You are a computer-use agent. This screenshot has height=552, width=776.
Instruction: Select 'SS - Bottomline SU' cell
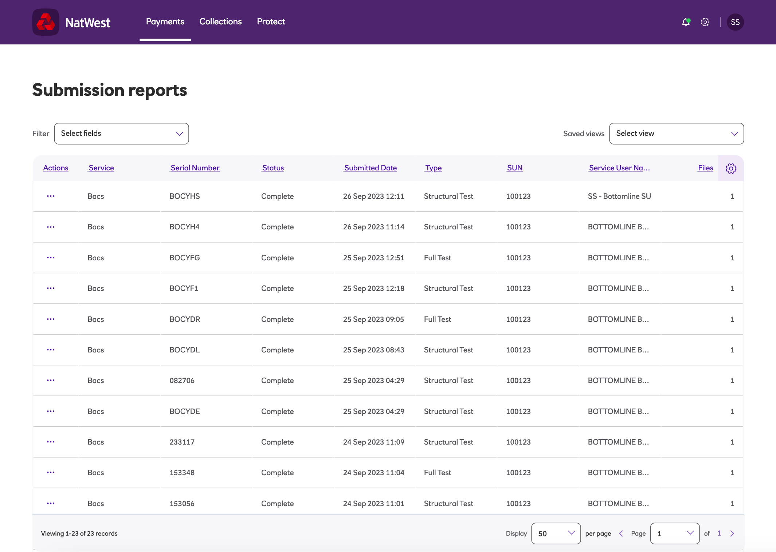coord(619,196)
